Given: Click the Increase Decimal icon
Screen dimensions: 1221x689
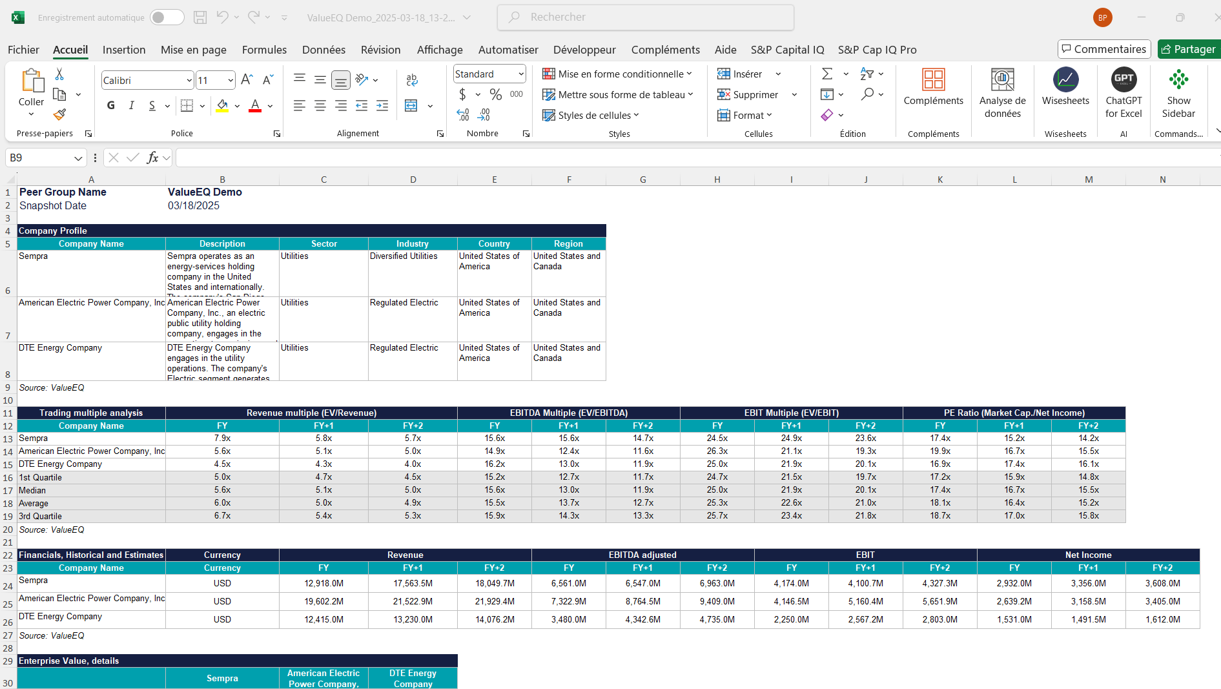Looking at the screenshot, I should pyautogui.click(x=463, y=115).
